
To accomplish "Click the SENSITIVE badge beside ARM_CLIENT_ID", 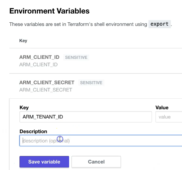I will pyautogui.click(x=76, y=57).
